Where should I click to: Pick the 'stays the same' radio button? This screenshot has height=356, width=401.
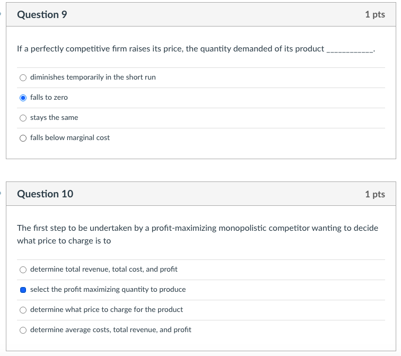(x=23, y=118)
